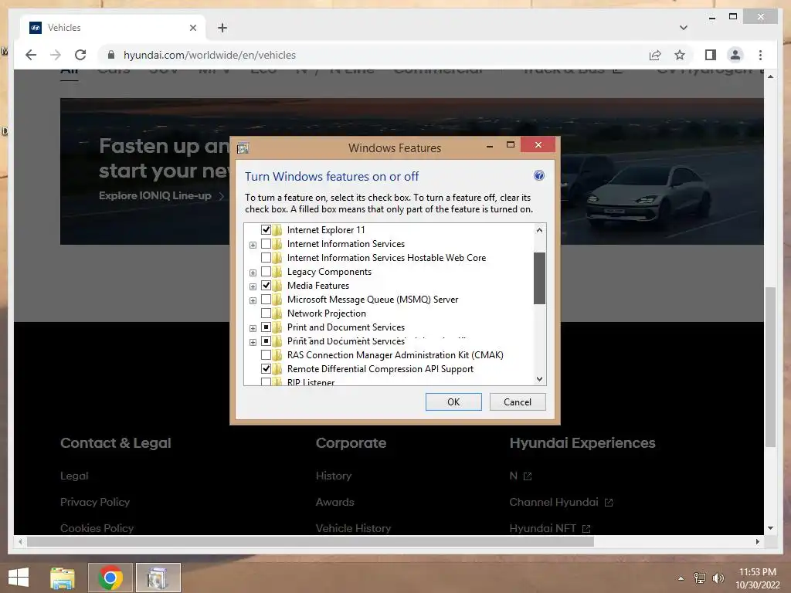Show hidden tray icons arrow
The image size is (791, 593).
click(x=681, y=578)
